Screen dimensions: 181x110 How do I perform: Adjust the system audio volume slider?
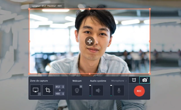coord(90,90)
